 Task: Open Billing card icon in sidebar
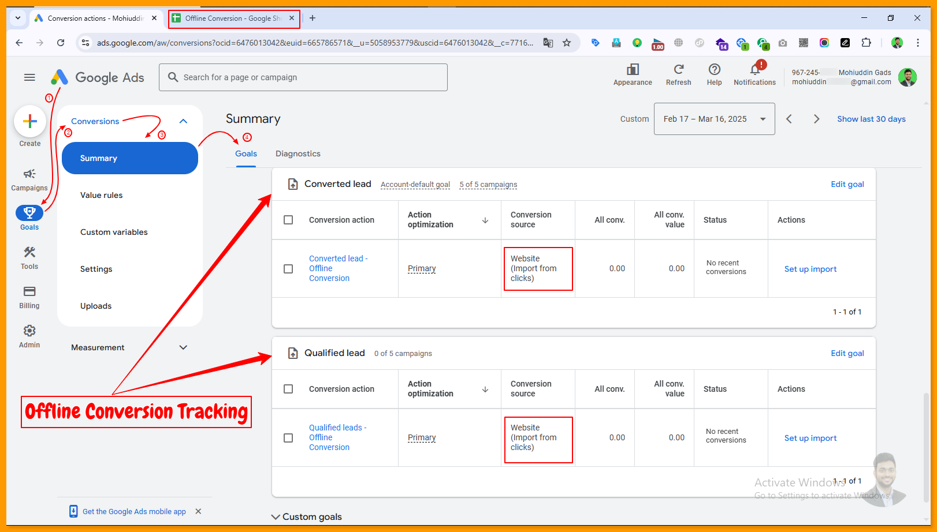[29, 292]
